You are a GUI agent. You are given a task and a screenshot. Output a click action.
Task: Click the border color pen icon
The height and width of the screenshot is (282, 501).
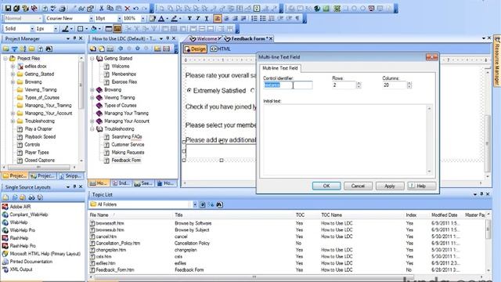coord(66,29)
